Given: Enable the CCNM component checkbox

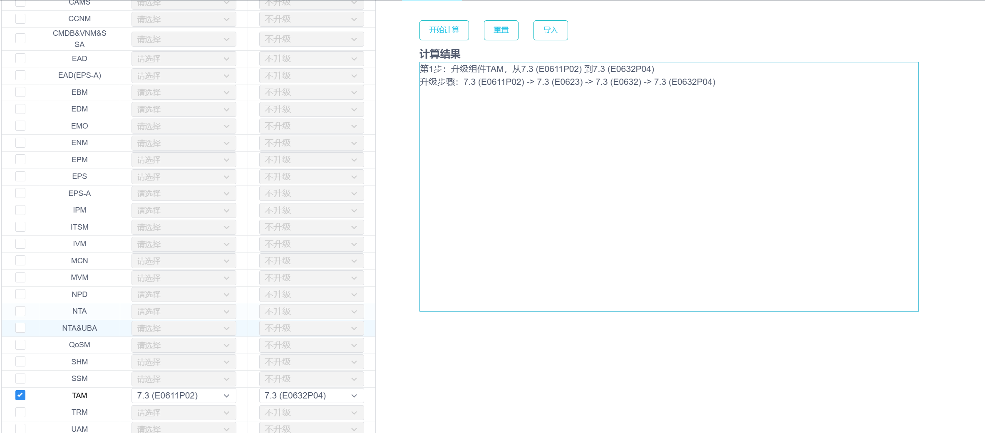Looking at the screenshot, I should point(20,19).
